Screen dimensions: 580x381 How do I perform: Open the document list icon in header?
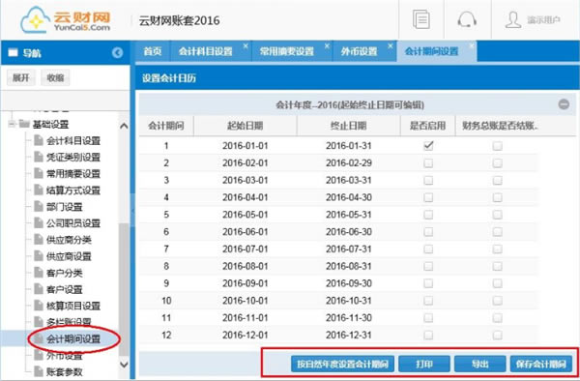coord(420,19)
